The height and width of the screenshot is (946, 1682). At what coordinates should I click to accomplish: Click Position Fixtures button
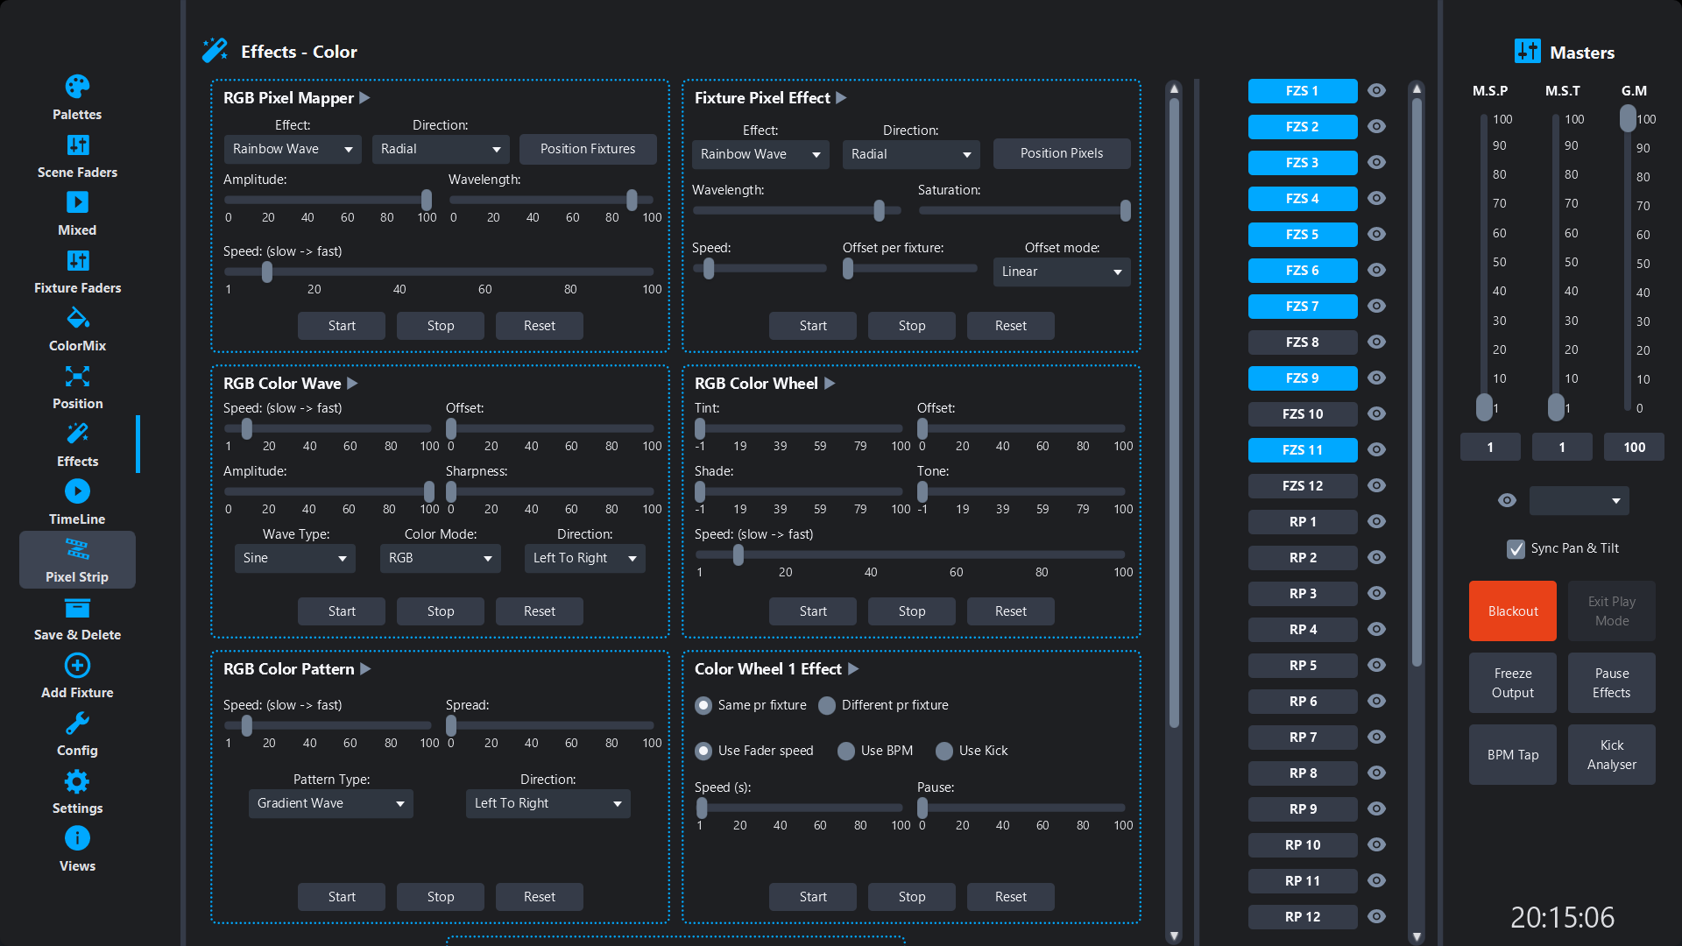click(588, 150)
